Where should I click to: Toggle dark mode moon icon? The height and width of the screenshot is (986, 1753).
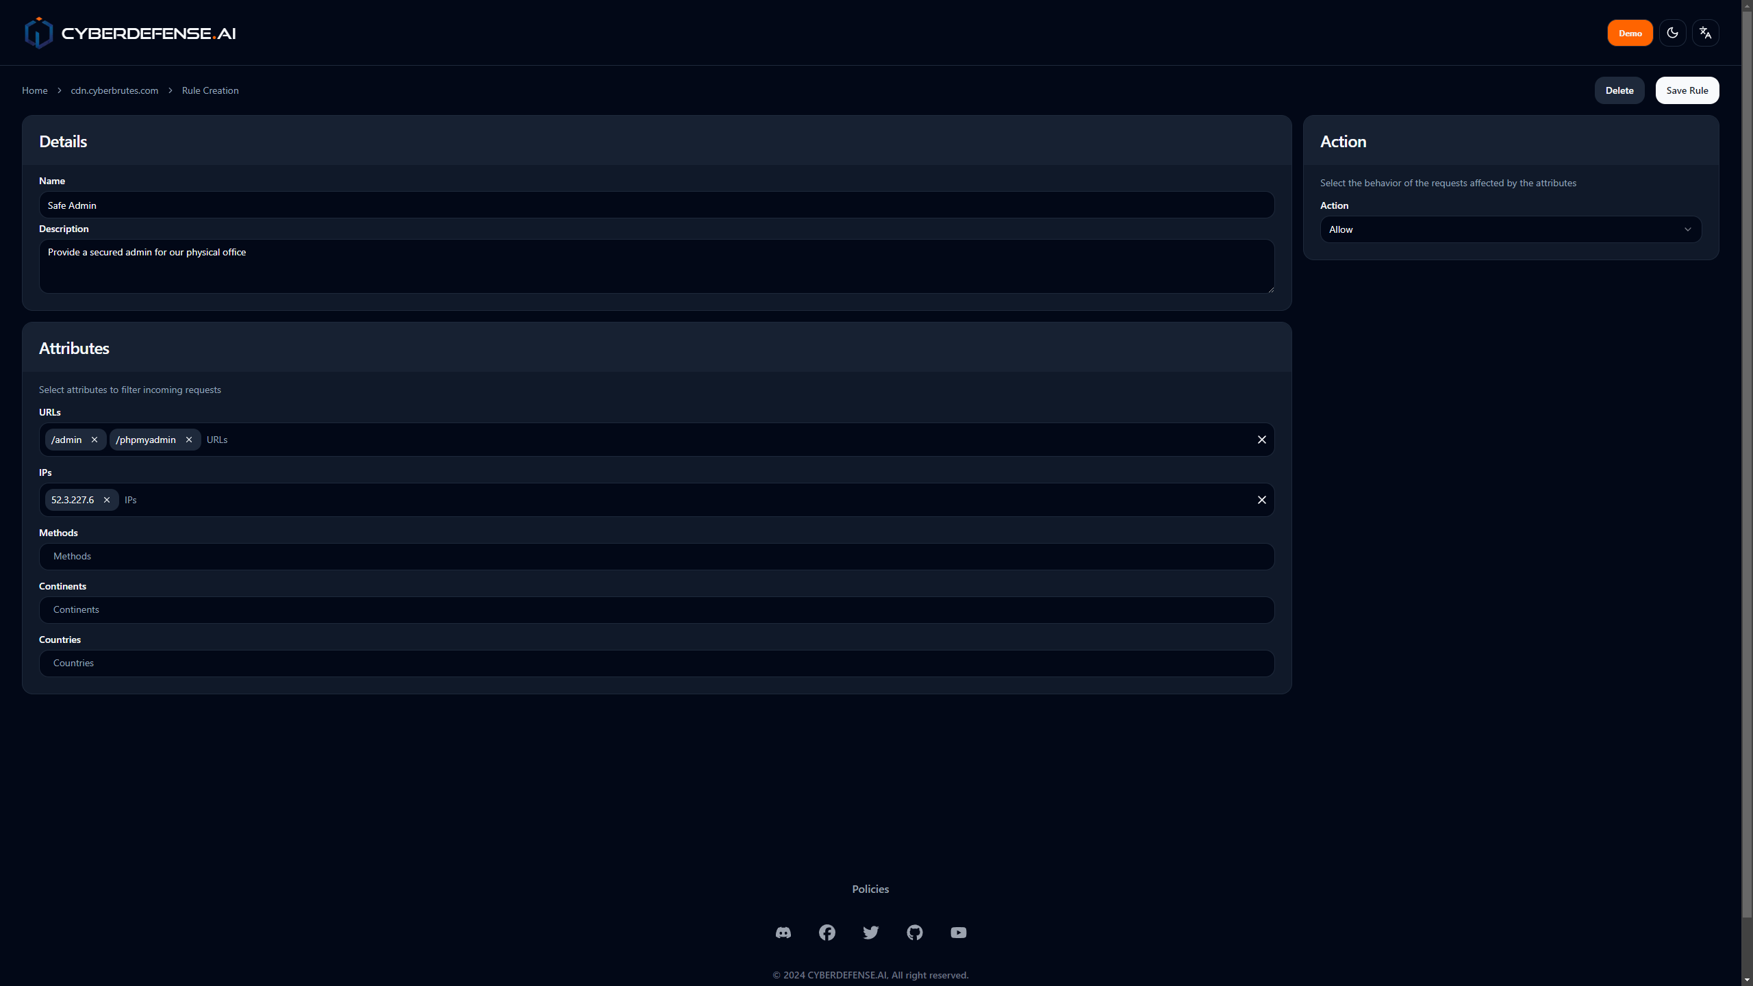[x=1672, y=33]
